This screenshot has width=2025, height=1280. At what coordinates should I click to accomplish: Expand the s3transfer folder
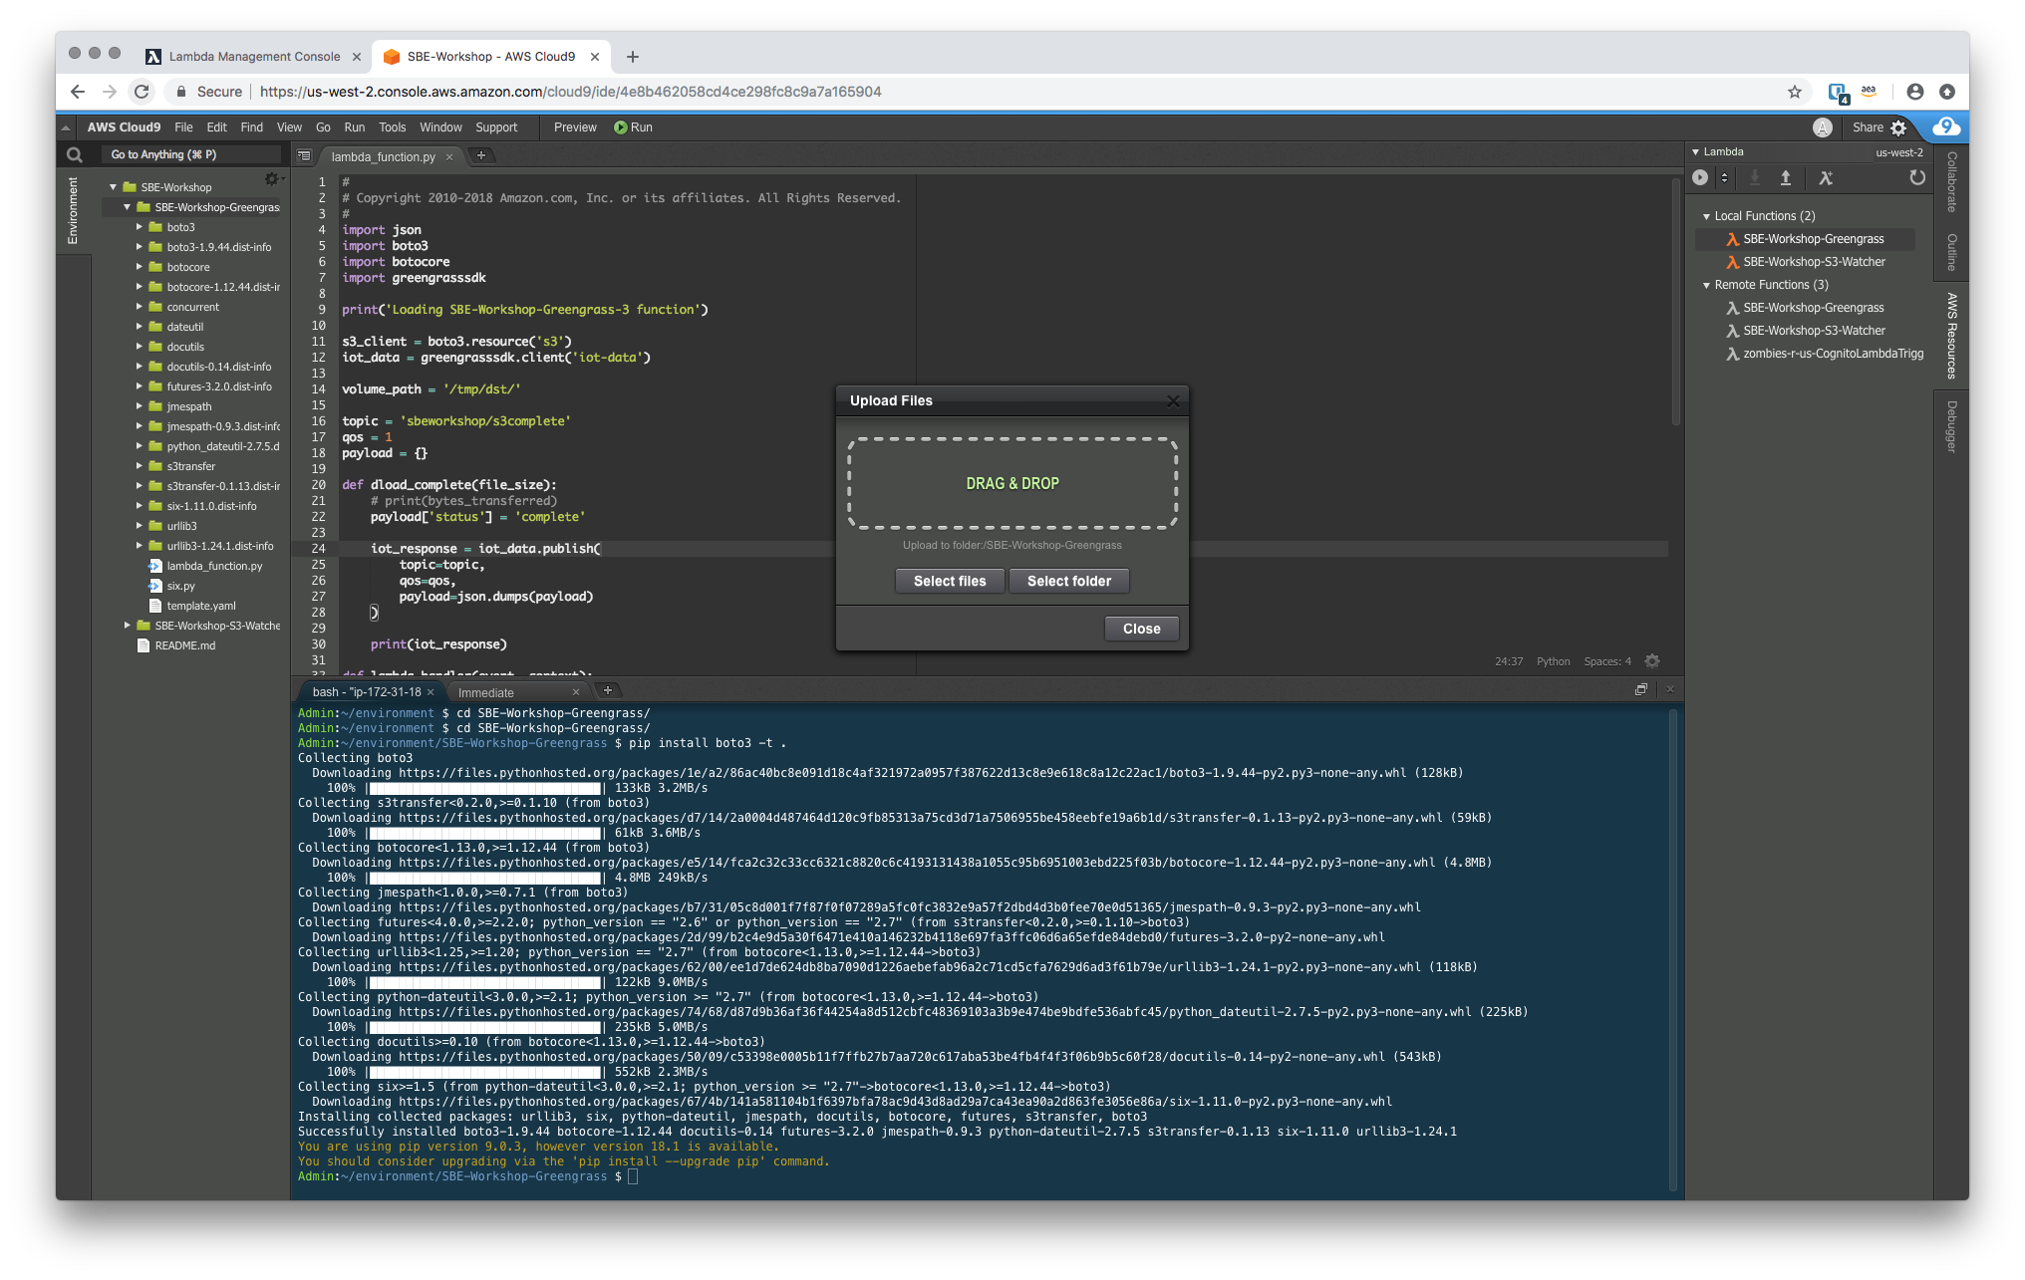(139, 466)
